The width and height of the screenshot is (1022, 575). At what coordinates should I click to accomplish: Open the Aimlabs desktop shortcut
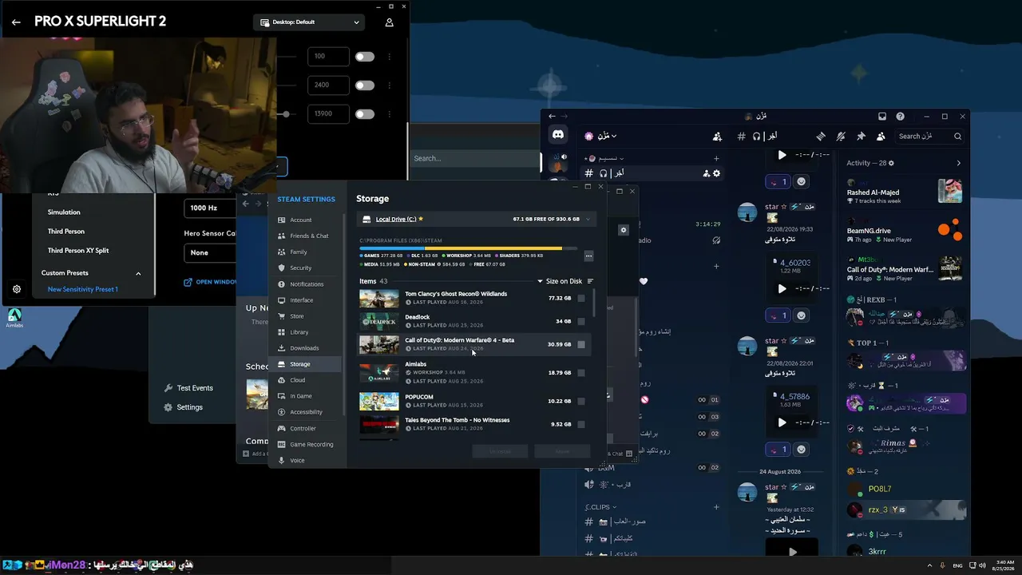click(x=14, y=318)
